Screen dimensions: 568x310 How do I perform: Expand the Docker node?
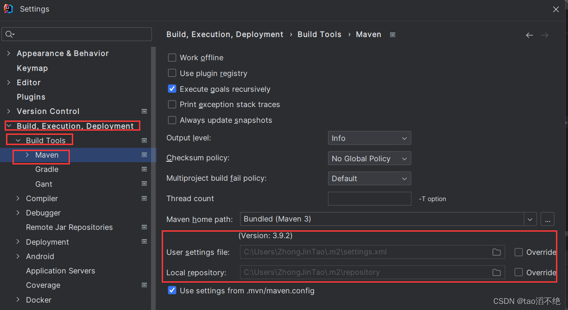click(18, 300)
